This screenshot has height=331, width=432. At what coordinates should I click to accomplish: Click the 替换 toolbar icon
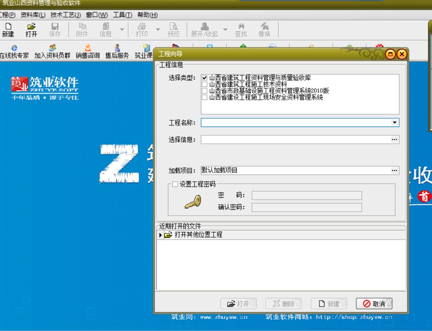(x=264, y=30)
